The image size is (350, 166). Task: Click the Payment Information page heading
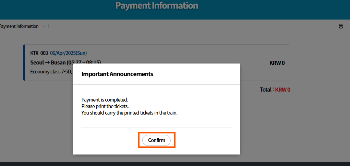click(x=157, y=5)
